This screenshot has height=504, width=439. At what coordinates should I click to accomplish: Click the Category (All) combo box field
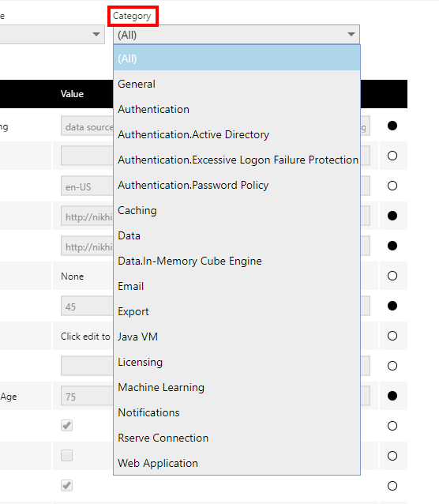click(x=236, y=35)
